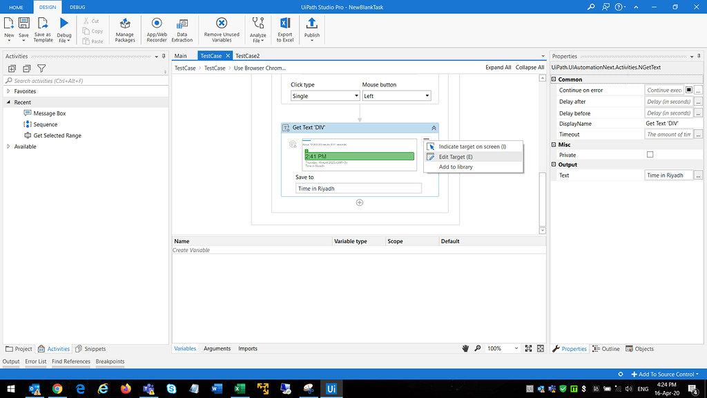Toggle fit-to-screen near the zoom control
Viewport: 707px width, 398px height.
coord(528,348)
